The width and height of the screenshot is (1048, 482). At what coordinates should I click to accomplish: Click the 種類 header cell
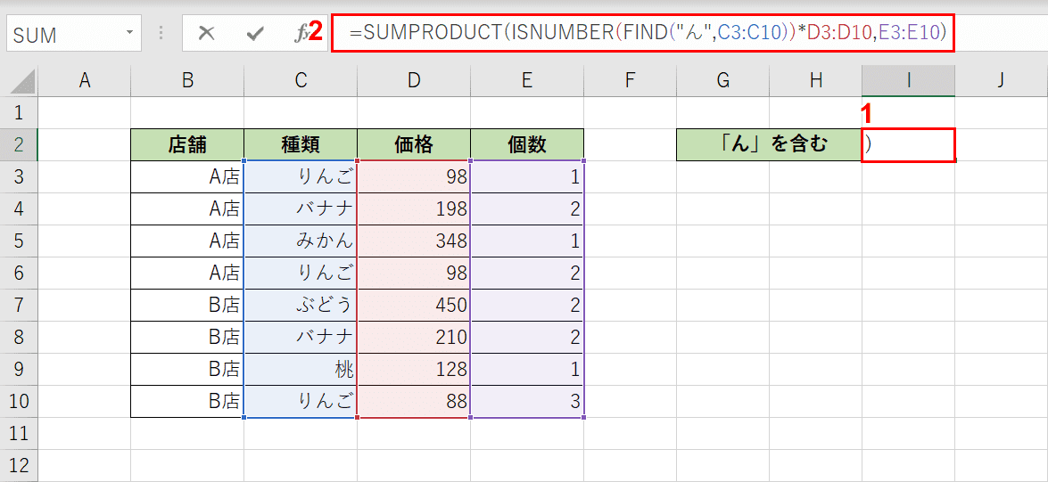(301, 144)
